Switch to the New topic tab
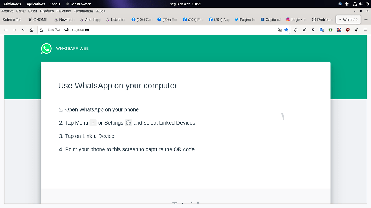Image resolution: width=371 pixels, height=208 pixels. pyautogui.click(x=64, y=19)
